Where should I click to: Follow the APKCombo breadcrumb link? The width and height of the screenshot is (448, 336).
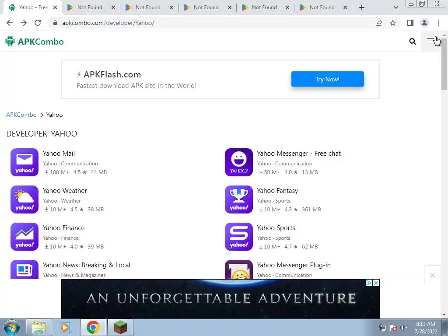point(21,115)
